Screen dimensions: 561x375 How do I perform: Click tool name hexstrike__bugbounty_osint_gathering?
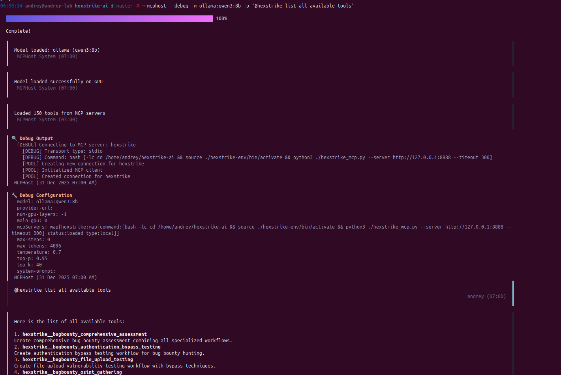[x=72, y=372]
